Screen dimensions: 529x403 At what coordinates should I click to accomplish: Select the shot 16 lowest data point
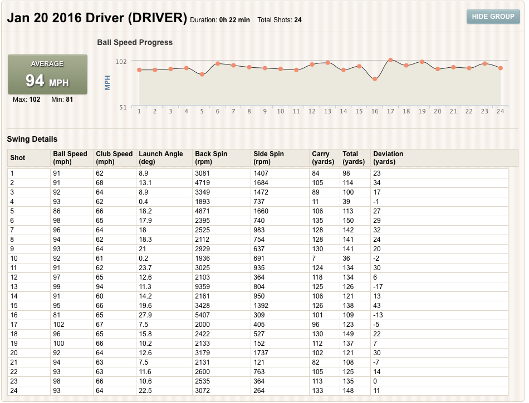[x=375, y=79]
